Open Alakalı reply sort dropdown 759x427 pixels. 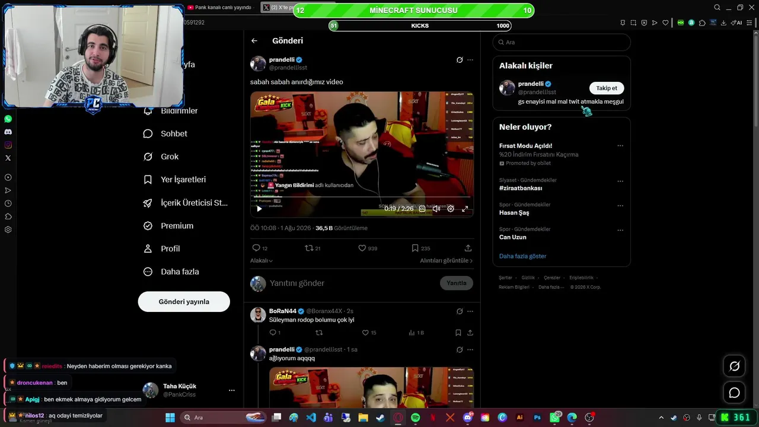[x=261, y=261]
